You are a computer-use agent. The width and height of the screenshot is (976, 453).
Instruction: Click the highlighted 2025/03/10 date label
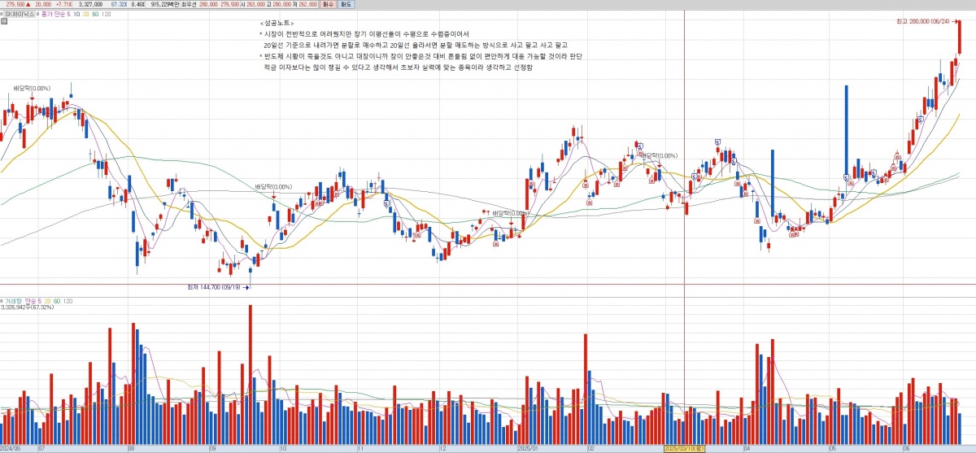684,448
